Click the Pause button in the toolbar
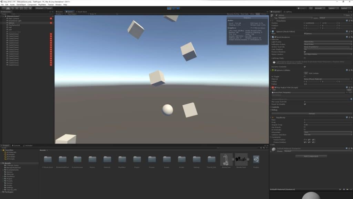353x199 pixels. pyautogui.click(x=174, y=8)
